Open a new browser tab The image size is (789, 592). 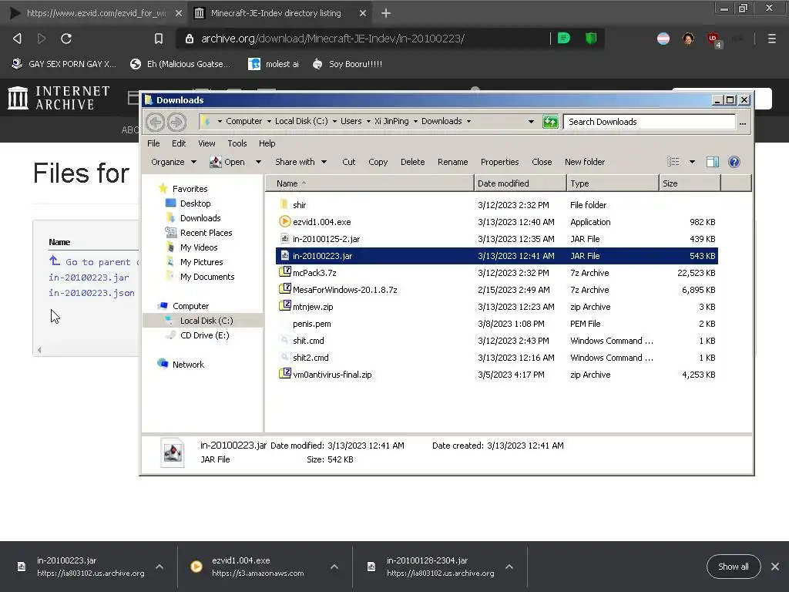coord(385,13)
